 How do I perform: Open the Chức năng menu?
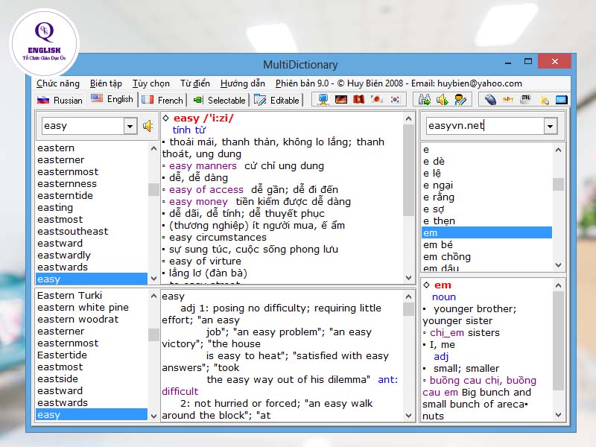pyautogui.click(x=58, y=83)
